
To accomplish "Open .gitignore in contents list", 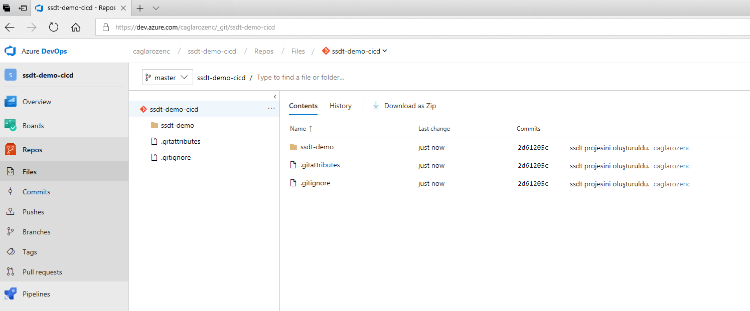I will click(315, 183).
